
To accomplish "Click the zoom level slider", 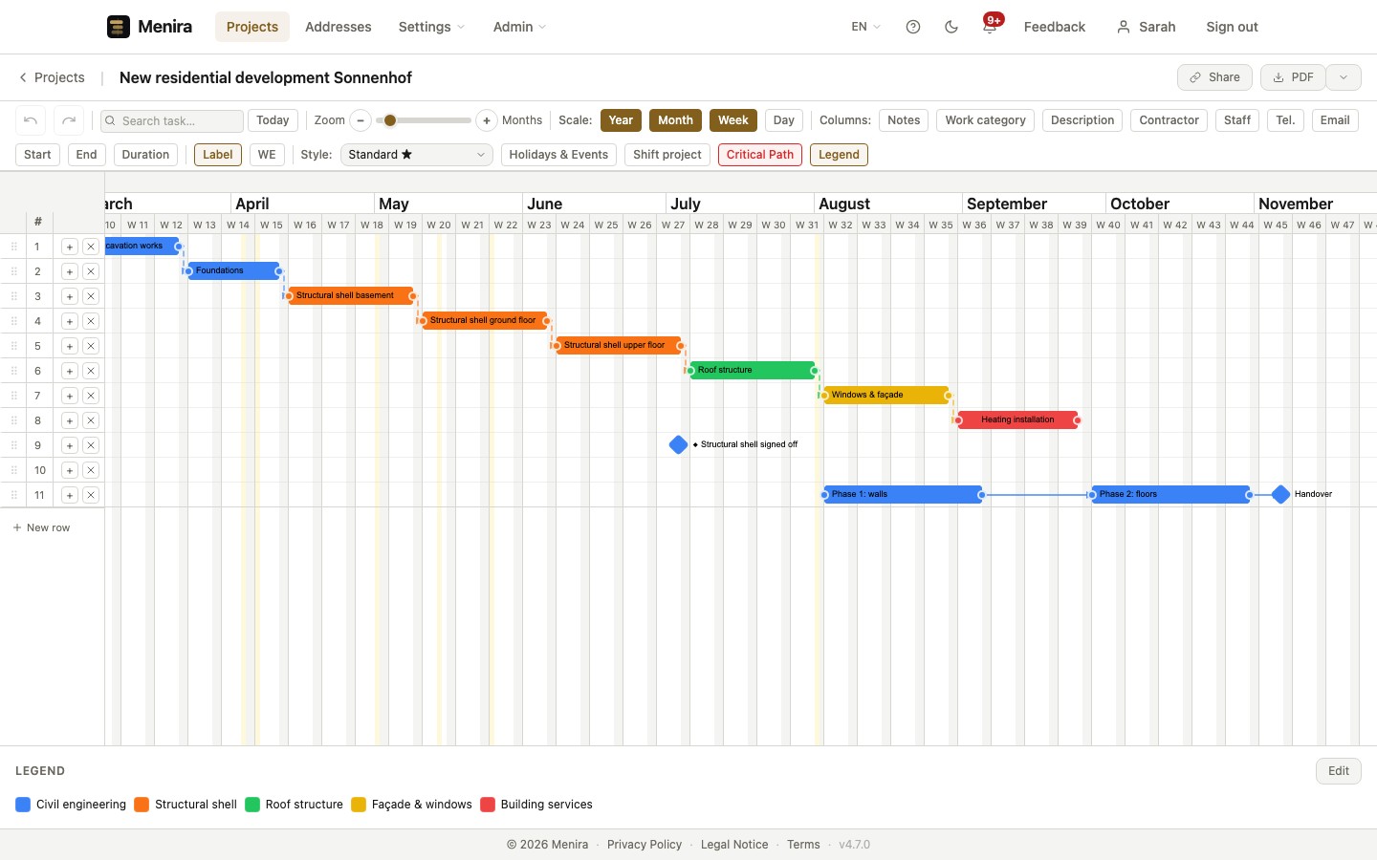I will (424, 120).
